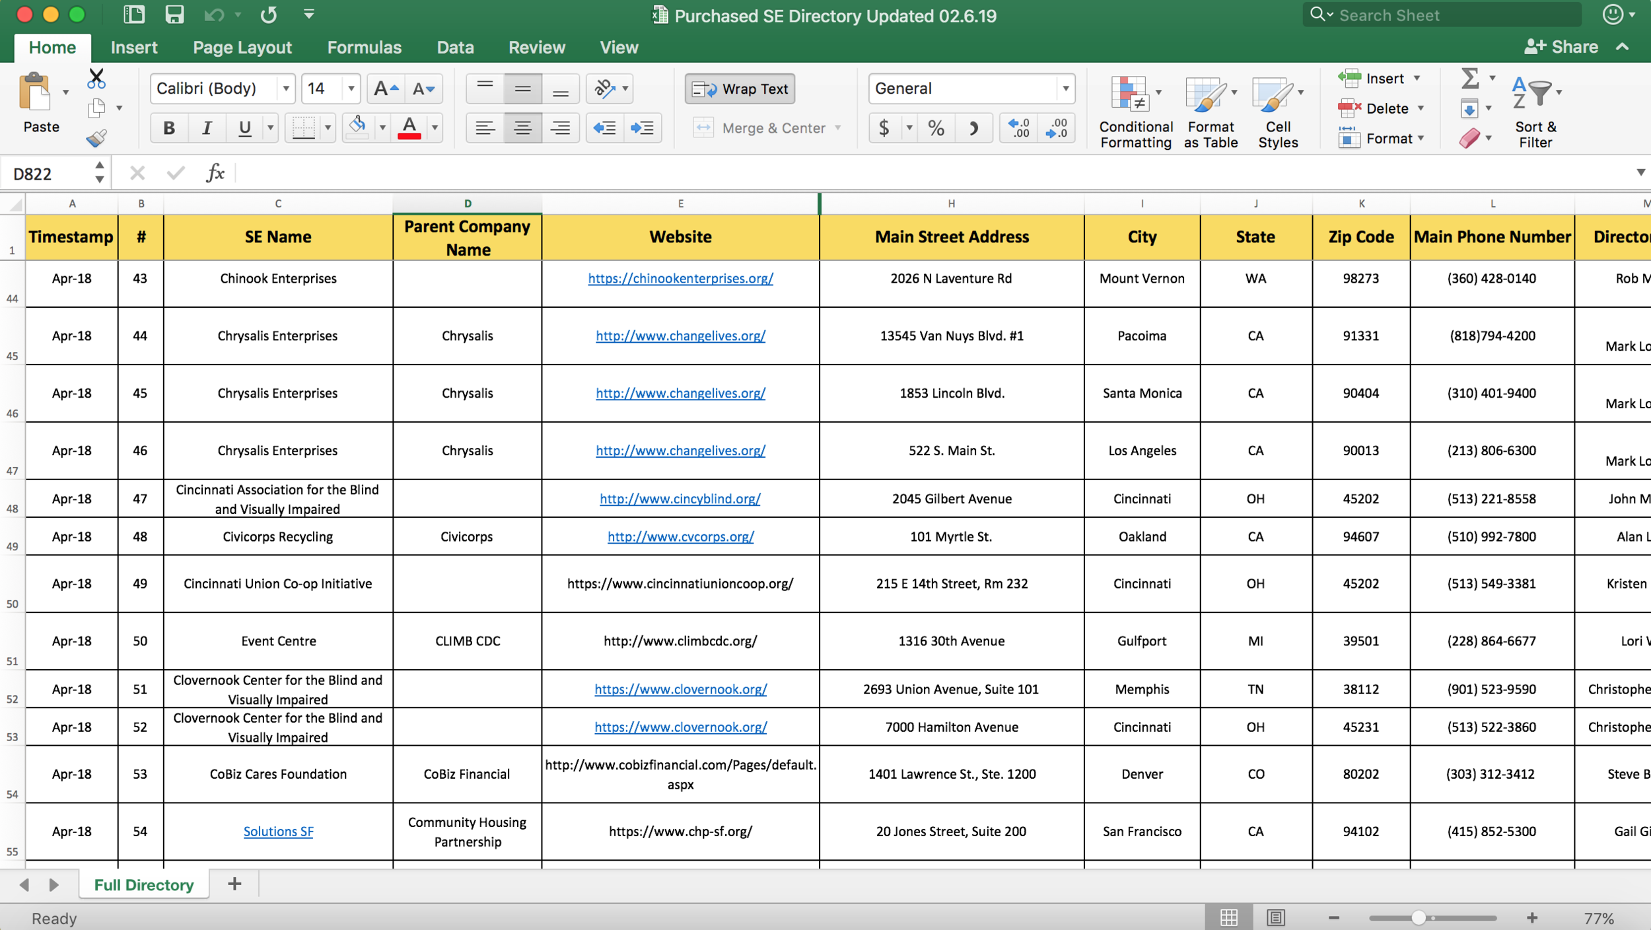Increase decimal places for selected cell
Viewport: 1651px width, 930px height.
(x=1019, y=127)
